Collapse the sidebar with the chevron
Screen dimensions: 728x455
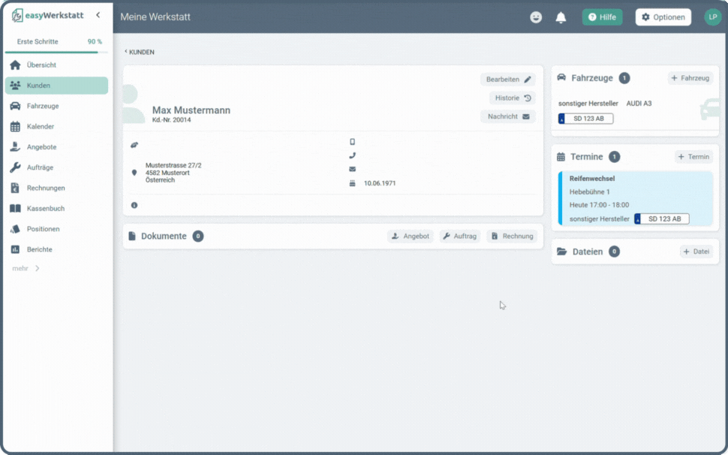pyautogui.click(x=98, y=15)
